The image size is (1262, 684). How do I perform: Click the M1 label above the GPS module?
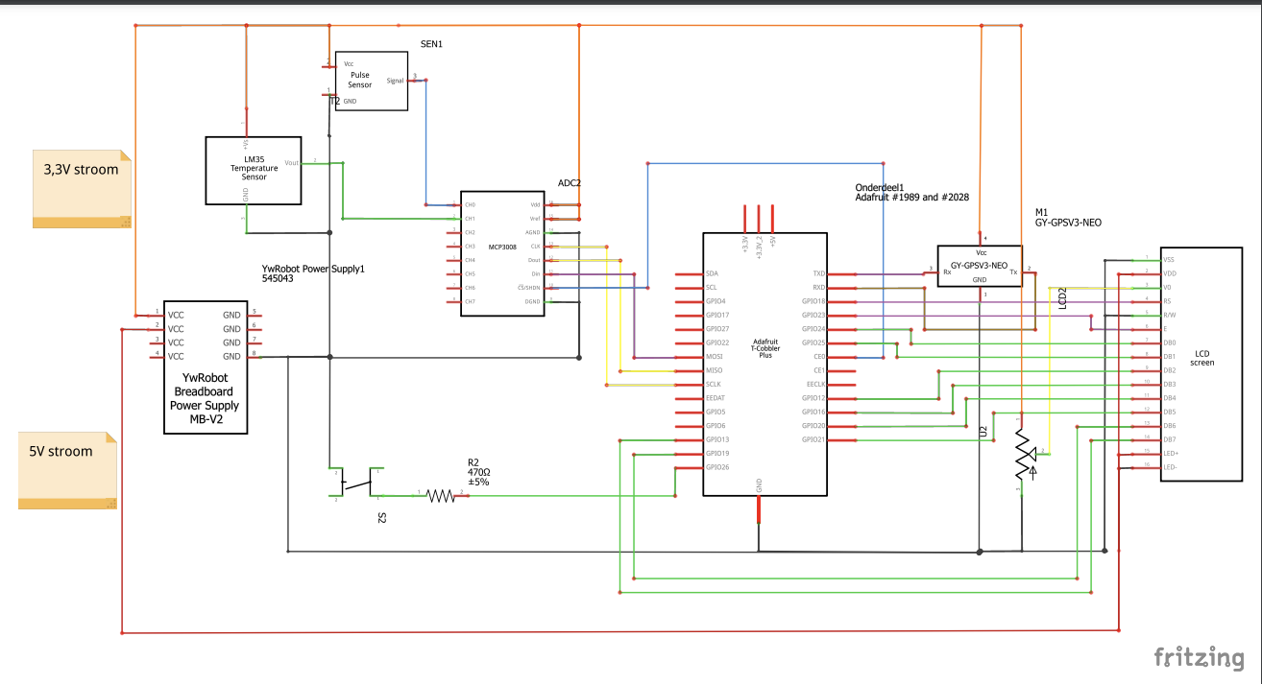1042,212
